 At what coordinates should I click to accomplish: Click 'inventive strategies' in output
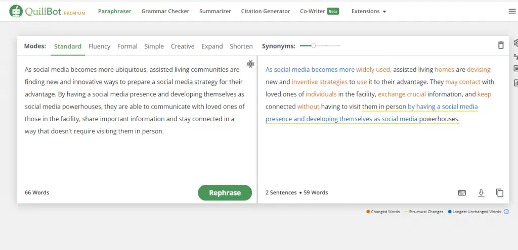pyautogui.click(x=320, y=82)
